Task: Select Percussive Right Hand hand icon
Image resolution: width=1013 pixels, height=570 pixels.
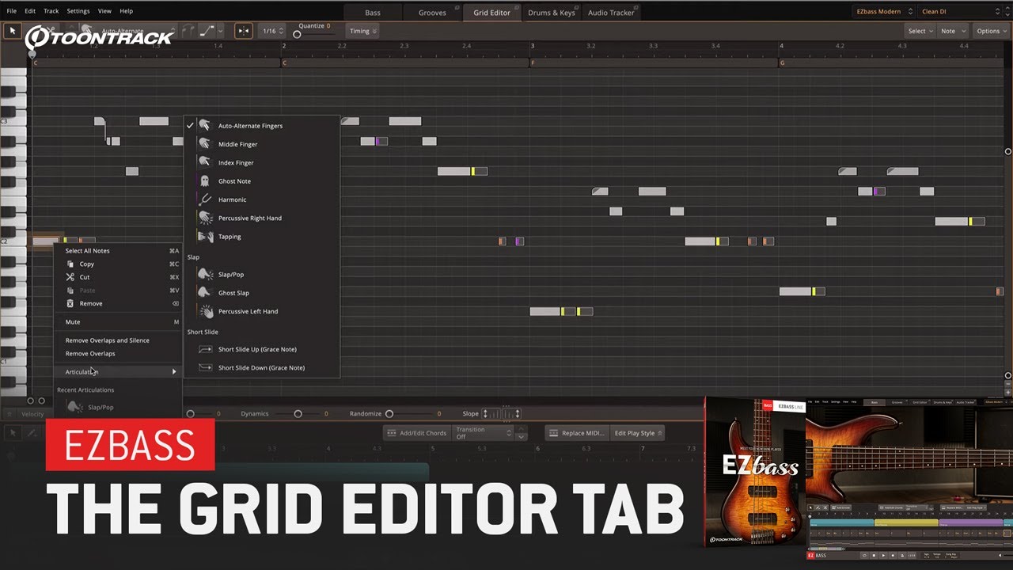Action: pyautogui.click(x=204, y=218)
